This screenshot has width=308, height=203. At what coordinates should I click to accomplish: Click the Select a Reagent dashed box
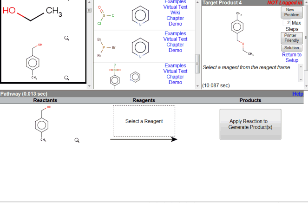pos(144,121)
